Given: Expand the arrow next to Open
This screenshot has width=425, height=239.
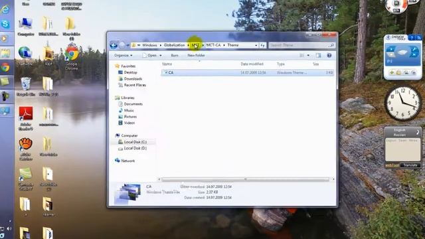Looking at the screenshot, I should (x=161, y=55).
